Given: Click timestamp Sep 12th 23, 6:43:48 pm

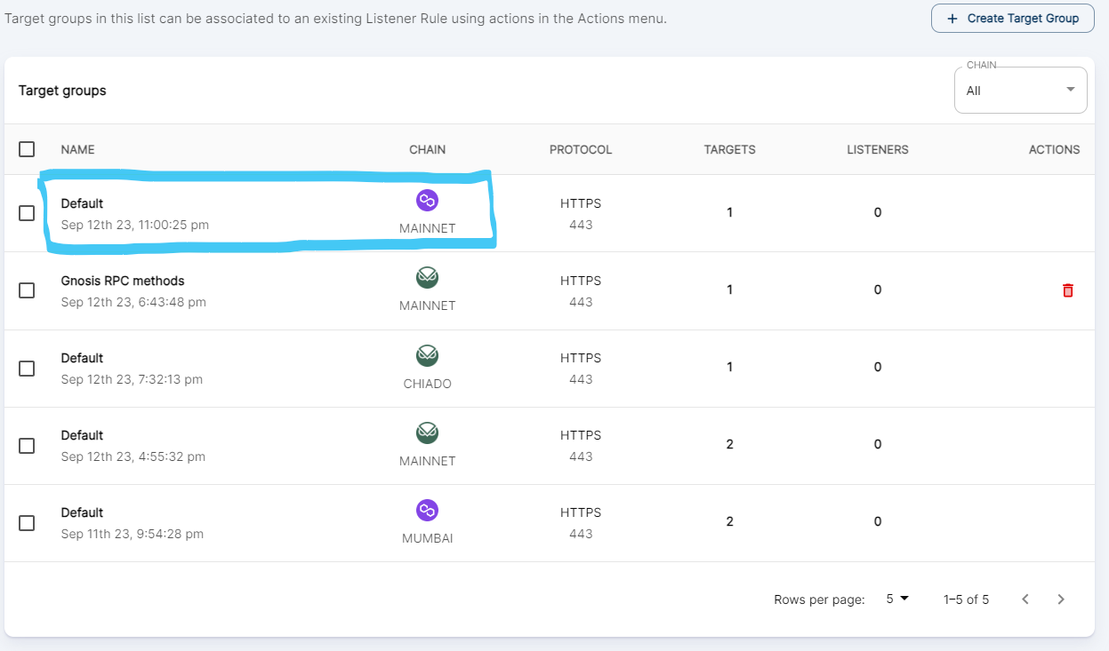Looking at the screenshot, I should (133, 302).
